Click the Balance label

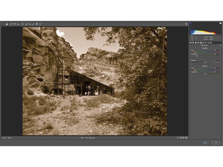193,60
